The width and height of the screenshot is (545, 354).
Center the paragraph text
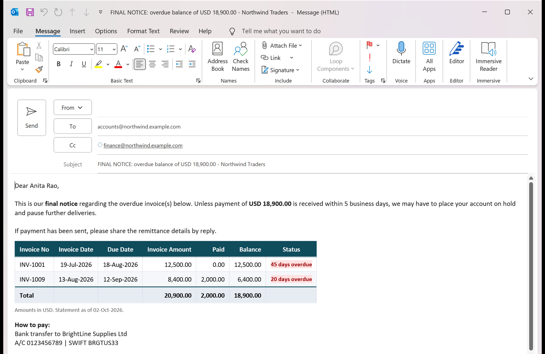tap(152, 64)
